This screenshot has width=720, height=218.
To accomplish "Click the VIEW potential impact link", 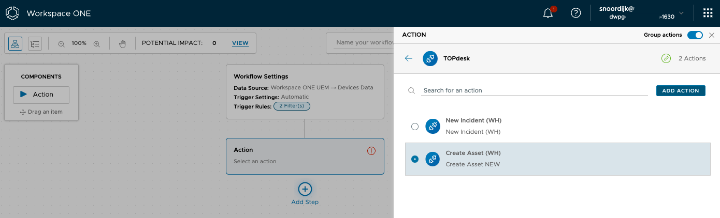I will [x=240, y=43].
